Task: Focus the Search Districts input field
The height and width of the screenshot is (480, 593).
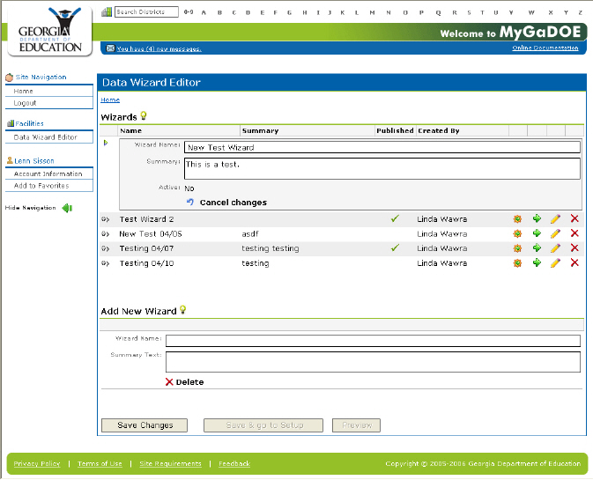Action: pos(147,12)
